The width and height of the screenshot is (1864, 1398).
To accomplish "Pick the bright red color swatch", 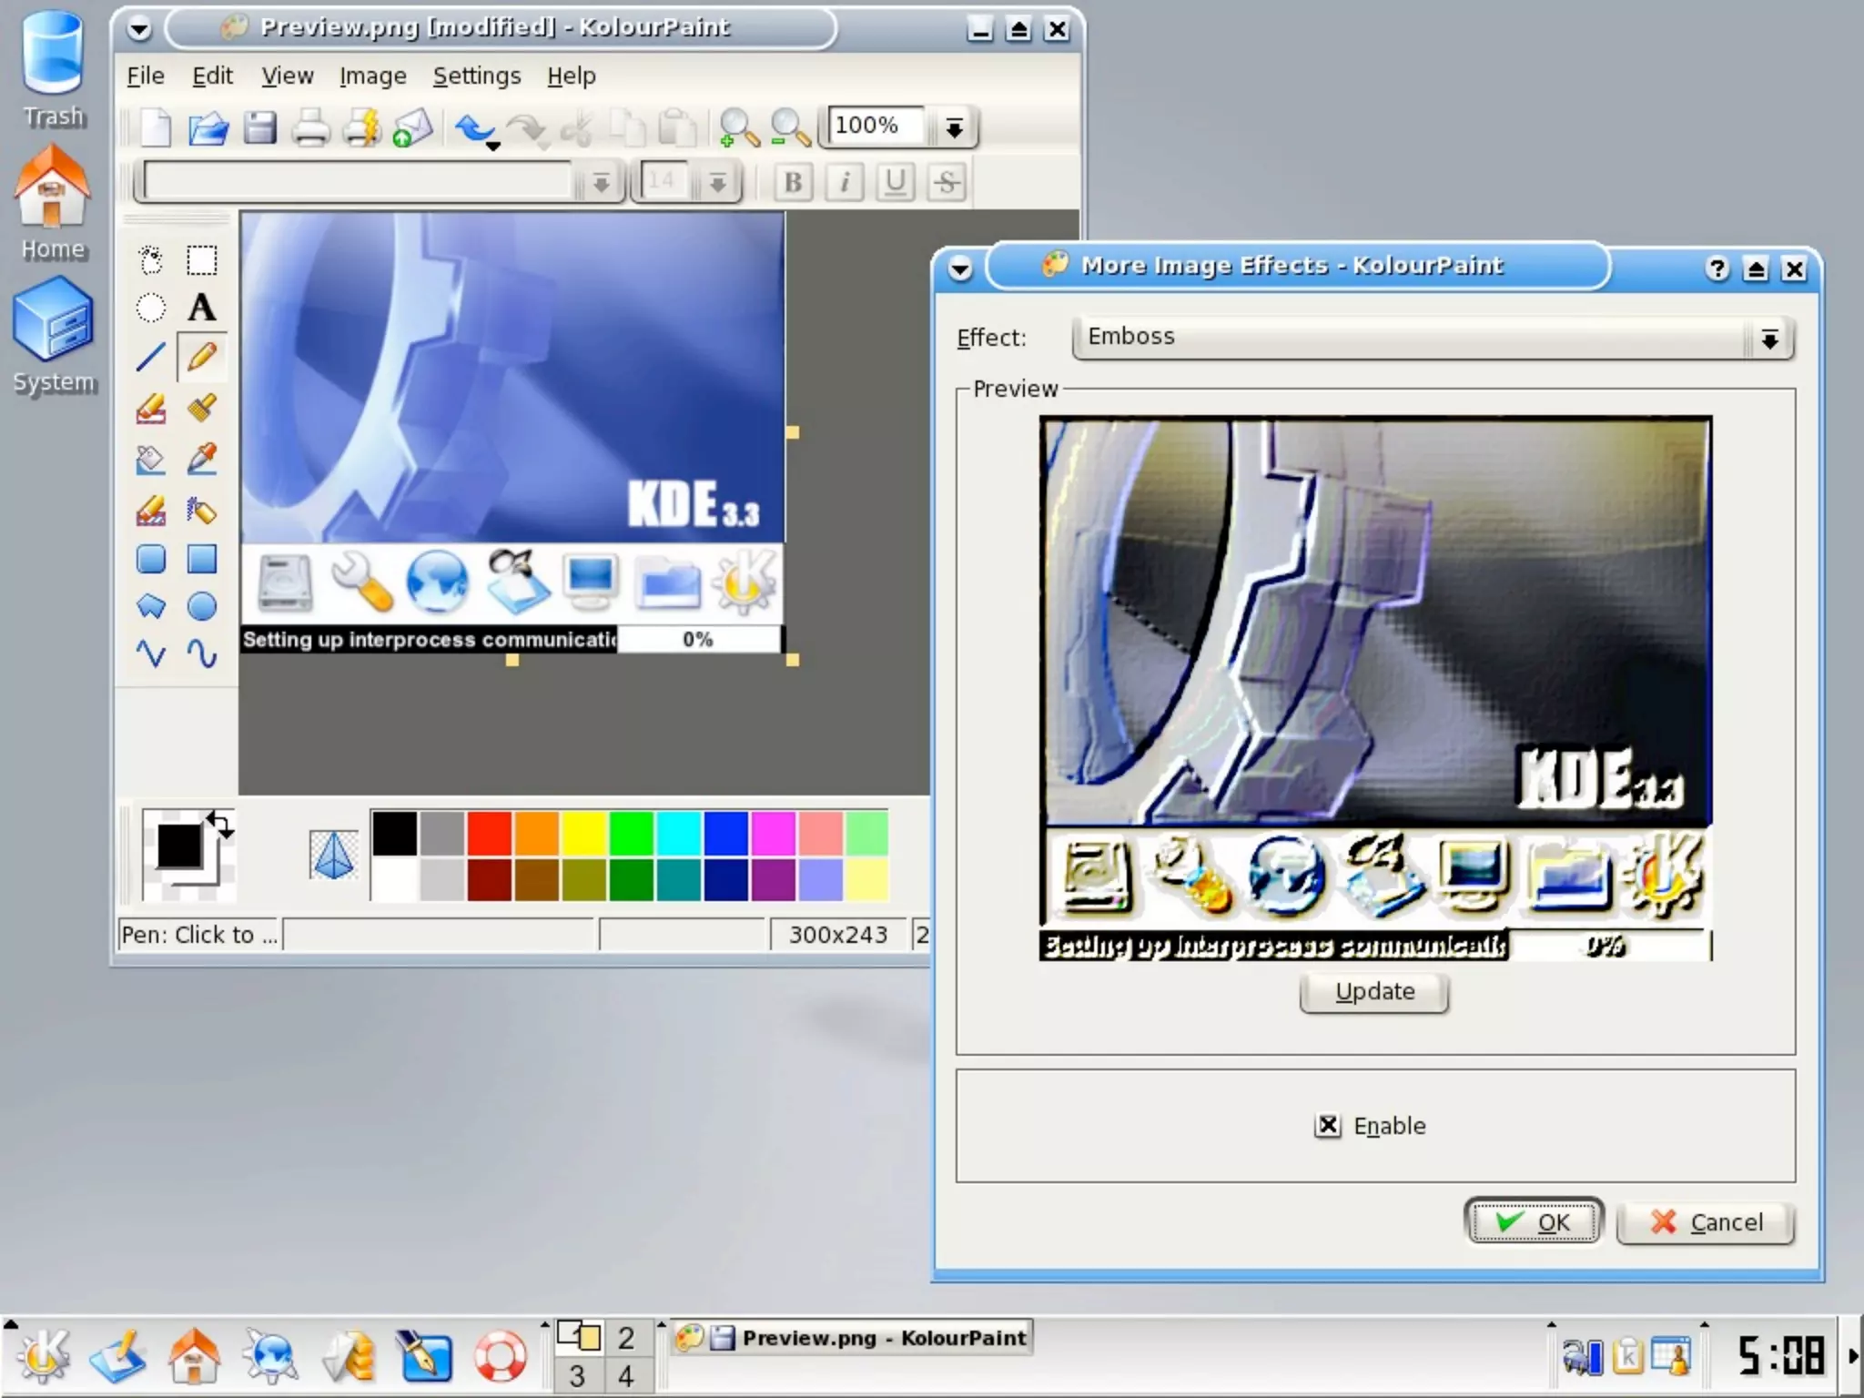I will 489,833.
